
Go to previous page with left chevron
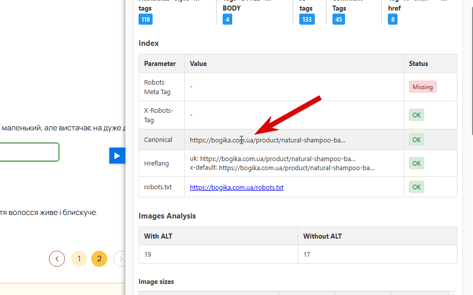pos(57,259)
